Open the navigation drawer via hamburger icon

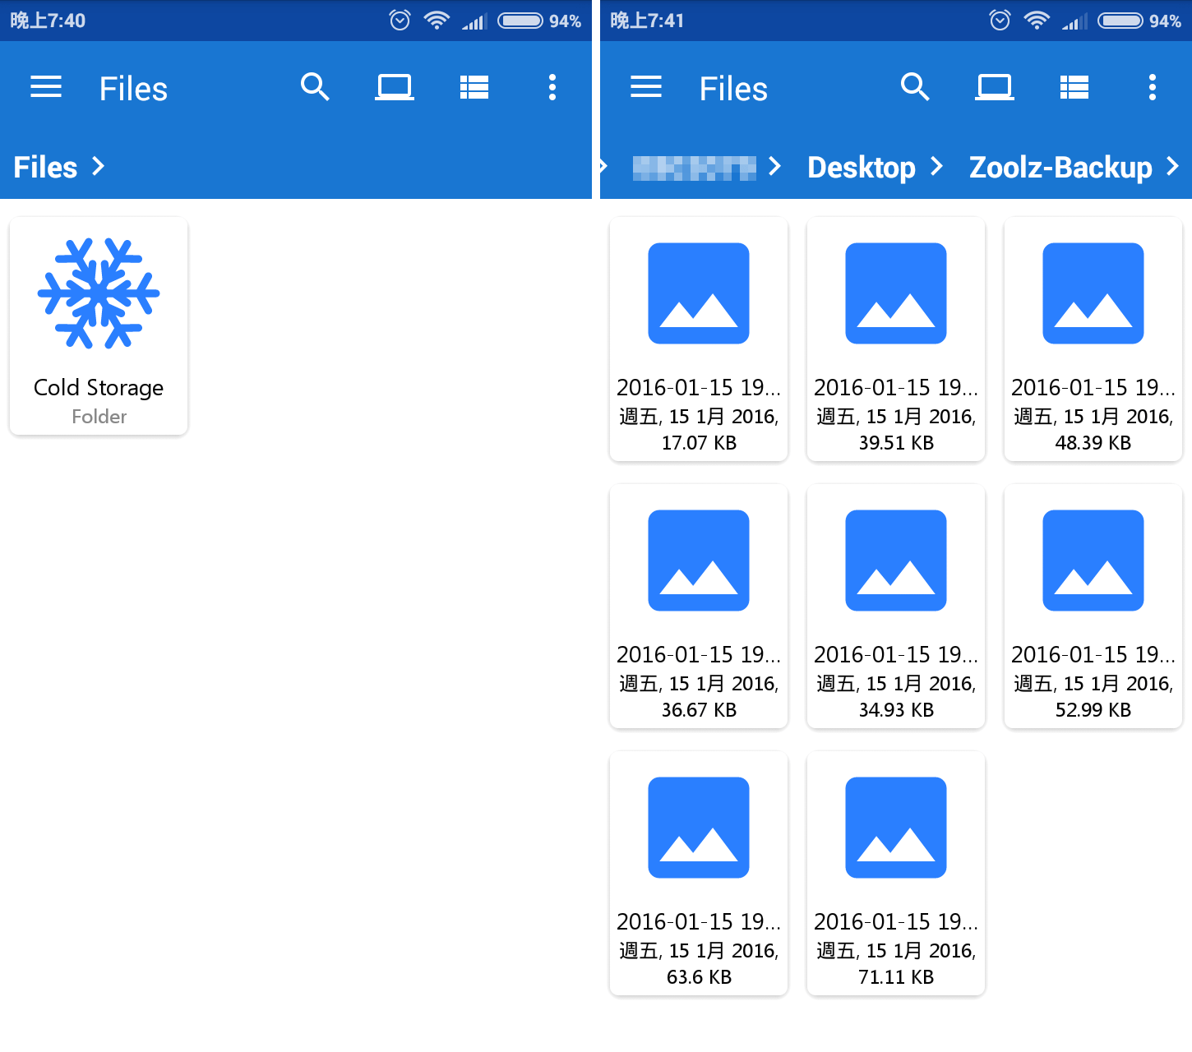(x=46, y=87)
